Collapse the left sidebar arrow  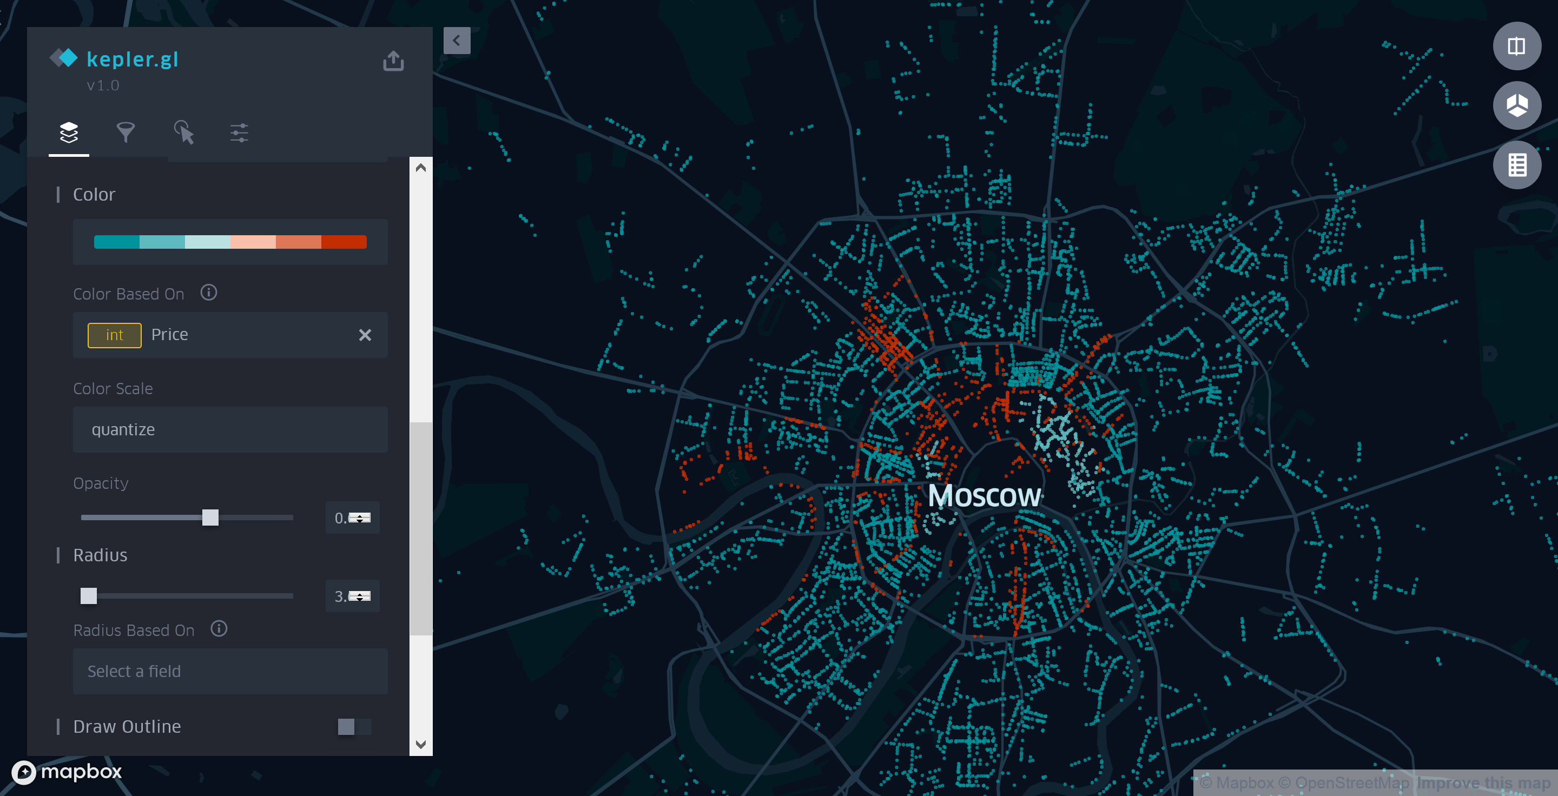click(x=455, y=41)
